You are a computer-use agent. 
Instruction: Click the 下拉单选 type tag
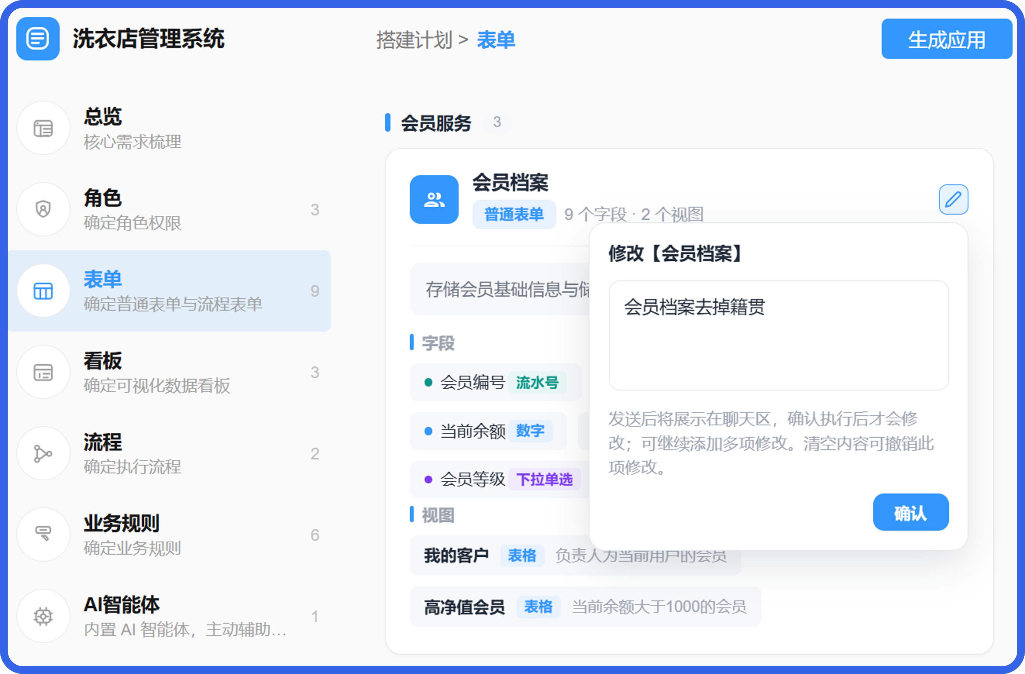point(544,479)
